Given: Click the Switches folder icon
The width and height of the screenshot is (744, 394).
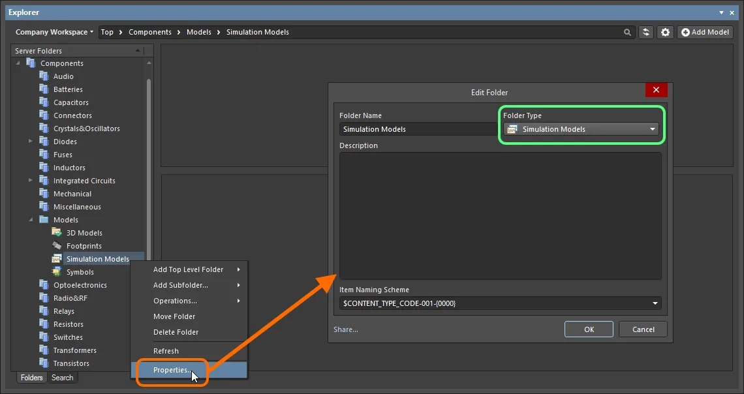Looking at the screenshot, I should (44, 337).
